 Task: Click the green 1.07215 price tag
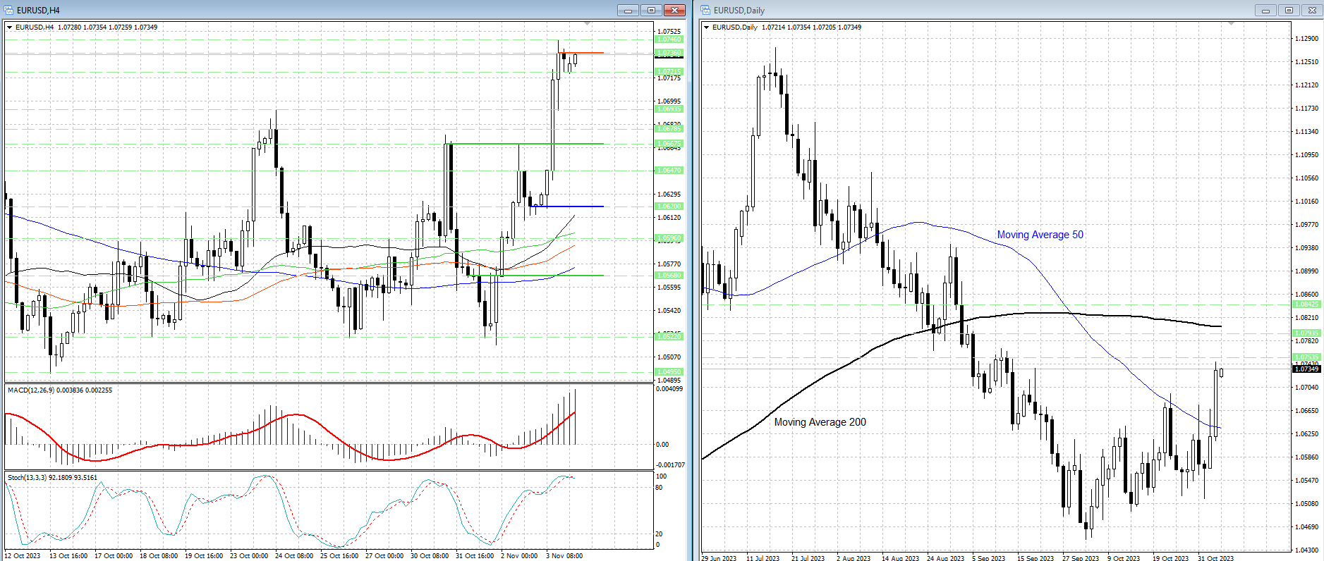click(x=669, y=72)
